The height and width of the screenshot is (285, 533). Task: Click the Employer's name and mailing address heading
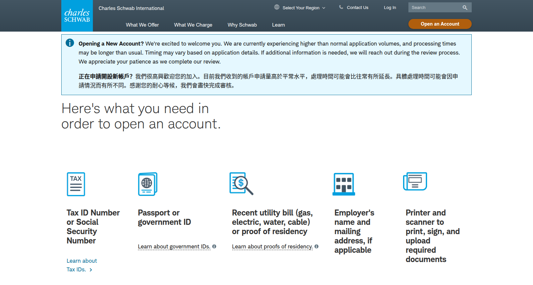point(354,231)
